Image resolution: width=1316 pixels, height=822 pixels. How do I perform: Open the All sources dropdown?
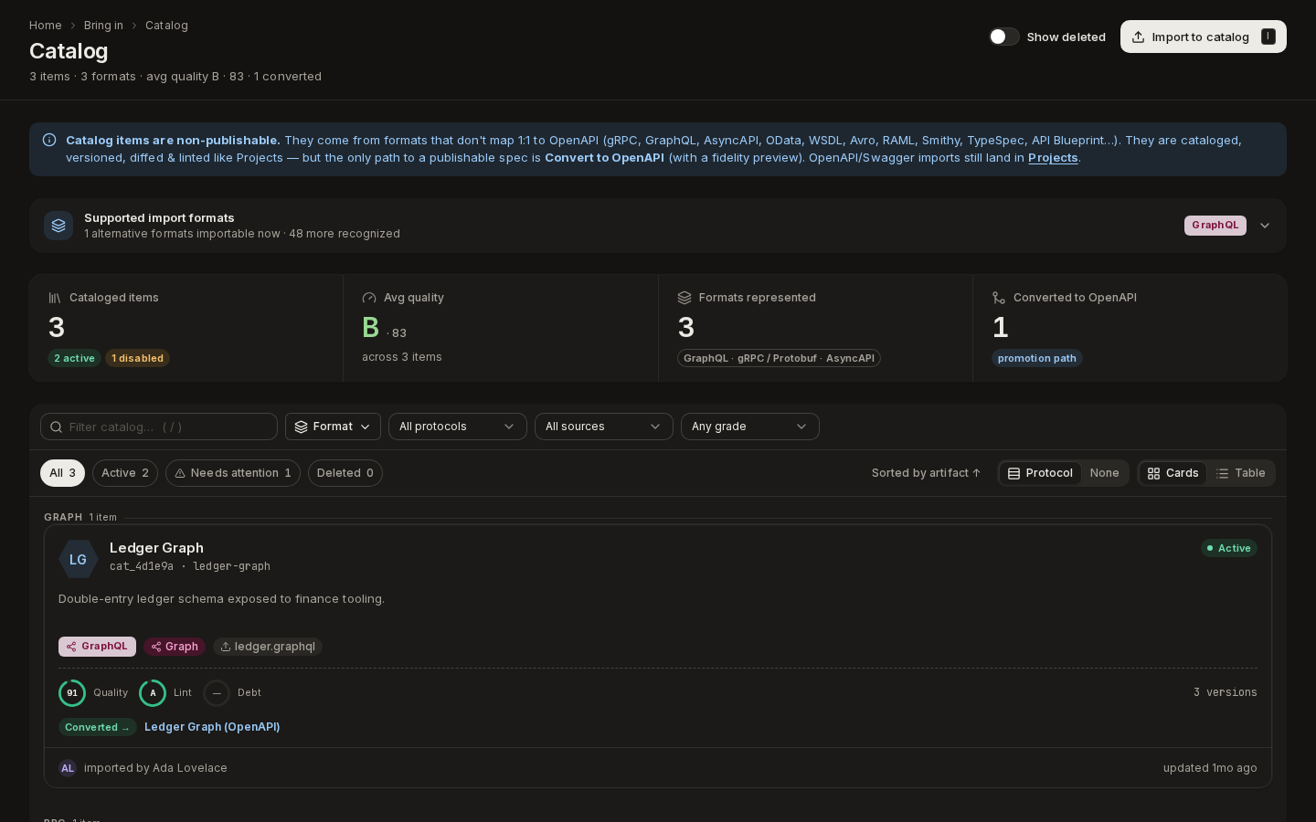[x=604, y=427]
